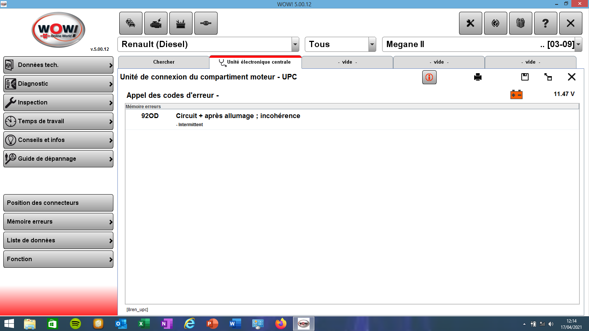
Task: Click the 11.47 V voltage reading
Action: 564,94
